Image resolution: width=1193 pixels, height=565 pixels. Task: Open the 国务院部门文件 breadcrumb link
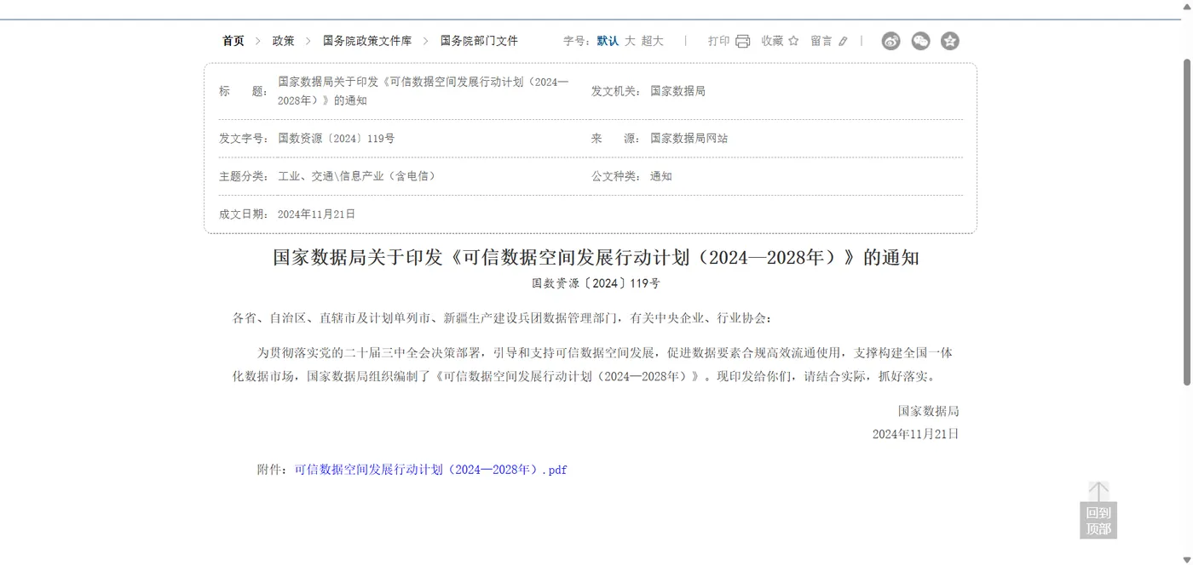[x=479, y=41]
